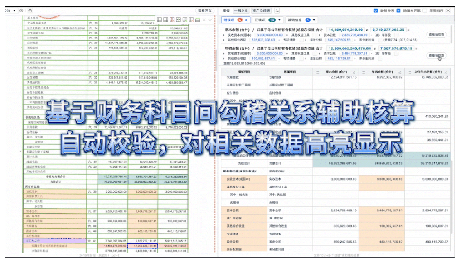Image resolution: width=461 pixels, height=267 pixels.
Task: Toggle the 映射关系 checkbox
Action: coord(375,10)
